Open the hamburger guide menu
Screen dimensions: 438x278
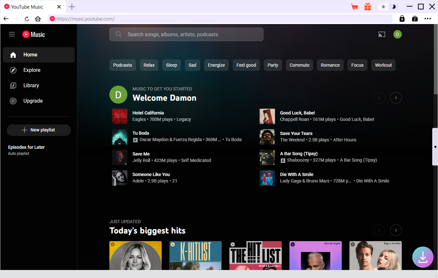pyautogui.click(x=12, y=34)
